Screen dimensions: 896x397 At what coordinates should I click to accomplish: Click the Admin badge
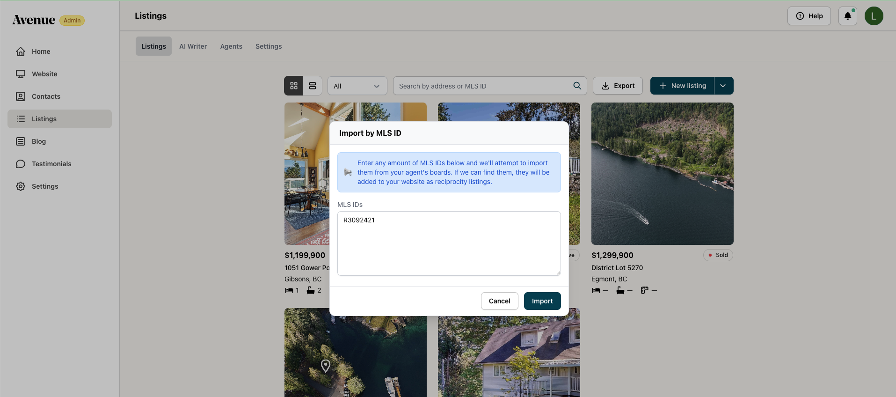[72, 21]
